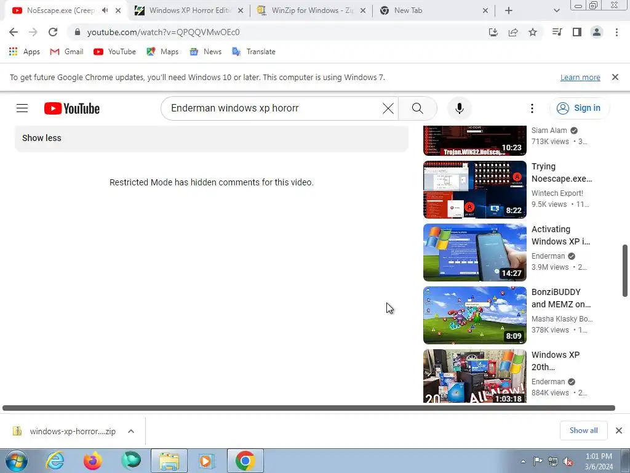
Task: Open Windows Media Player taskbar icon
Action: pos(207,461)
